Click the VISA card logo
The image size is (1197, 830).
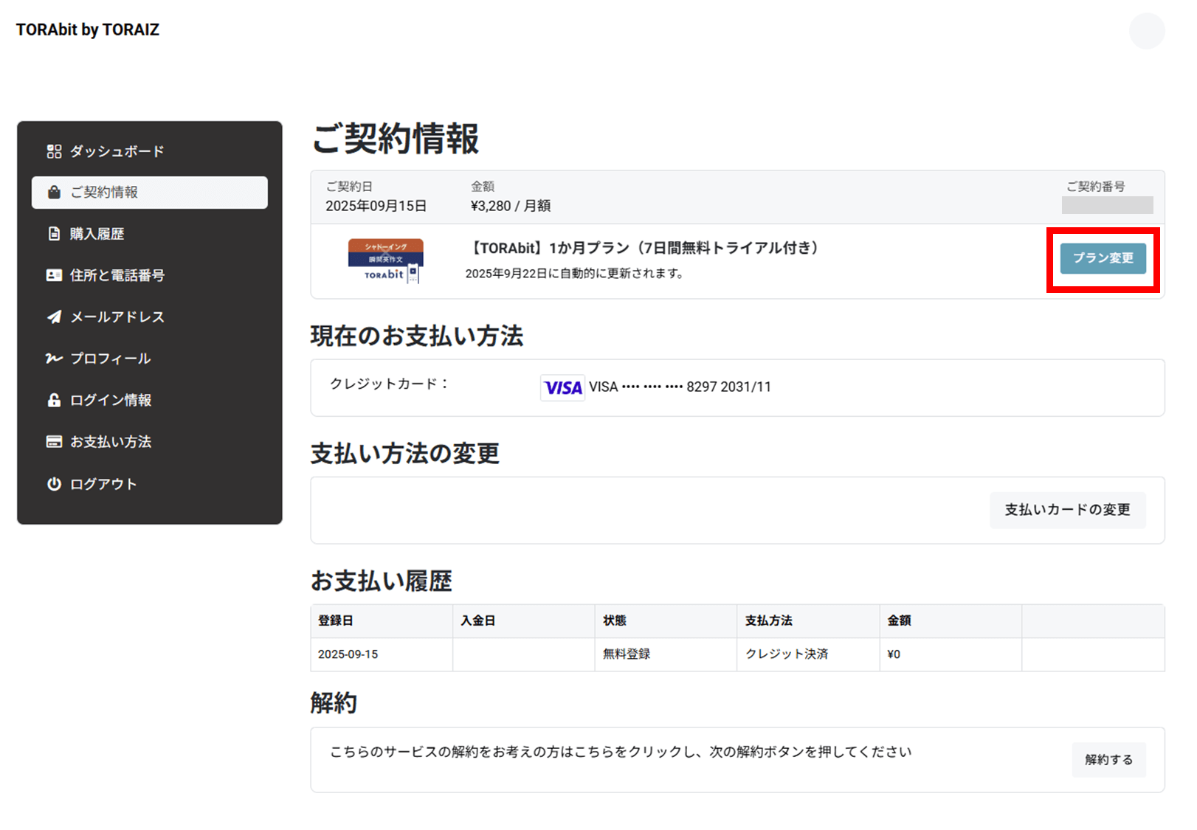[x=562, y=387]
